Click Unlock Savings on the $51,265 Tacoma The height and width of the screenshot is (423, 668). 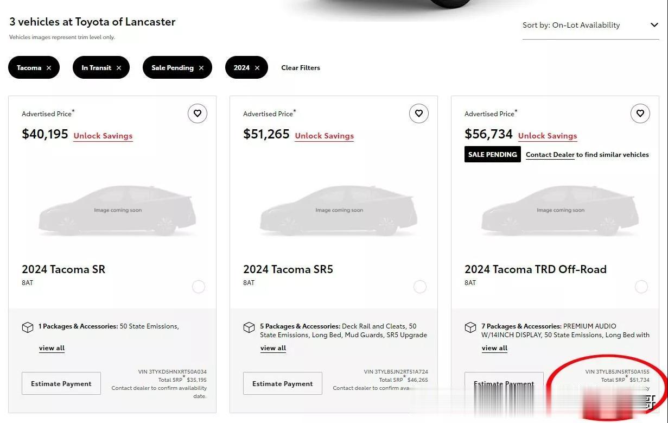click(324, 136)
